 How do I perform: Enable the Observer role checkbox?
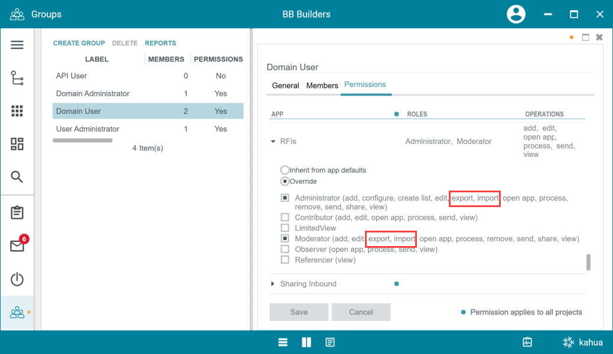pos(285,249)
